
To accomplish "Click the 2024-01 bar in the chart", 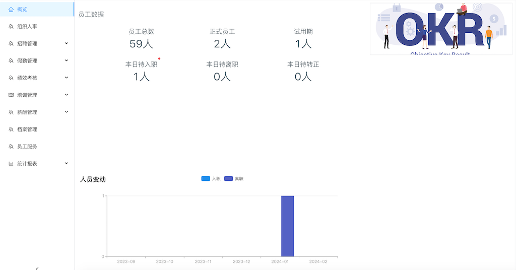I will pyautogui.click(x=287, y=226).
